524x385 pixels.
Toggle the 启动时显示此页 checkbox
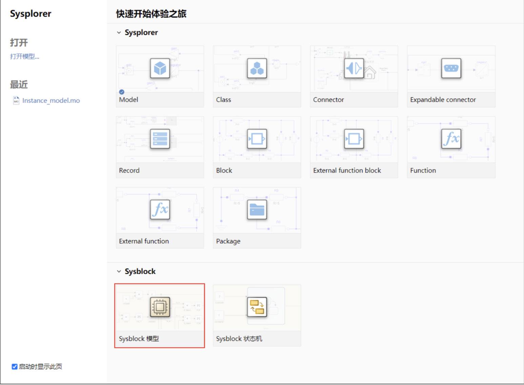point(15,367)
